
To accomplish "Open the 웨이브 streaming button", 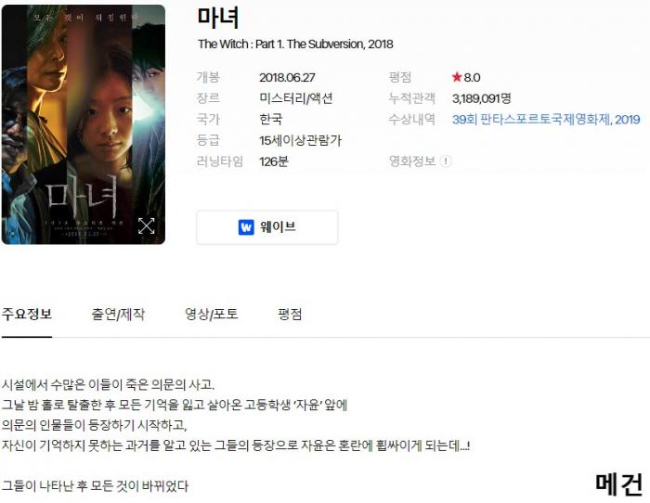I will click(x=267, y=227).
